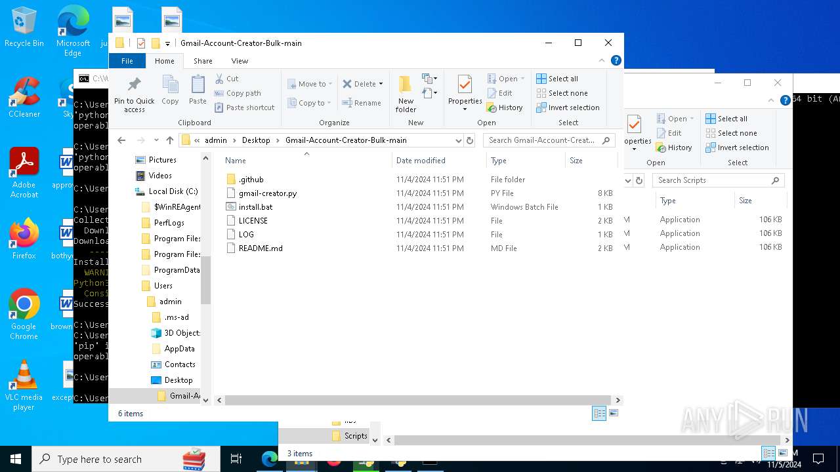The image size is (840, 472).
Task: Click Desktop in the address breadcrumb
Action: pyautogui.click(x=256, y=140)
